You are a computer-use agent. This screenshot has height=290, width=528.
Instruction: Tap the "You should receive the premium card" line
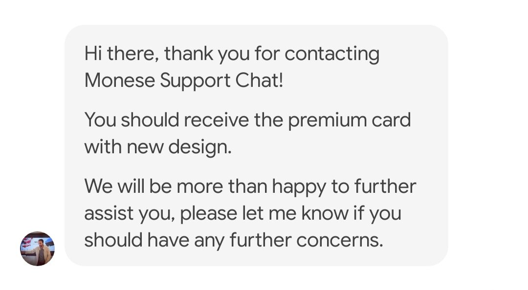(x=247, y=120)
